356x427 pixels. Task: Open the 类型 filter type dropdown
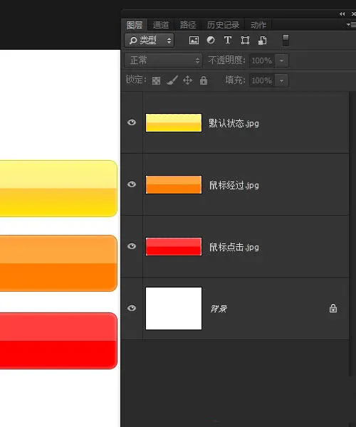(150, 41)
